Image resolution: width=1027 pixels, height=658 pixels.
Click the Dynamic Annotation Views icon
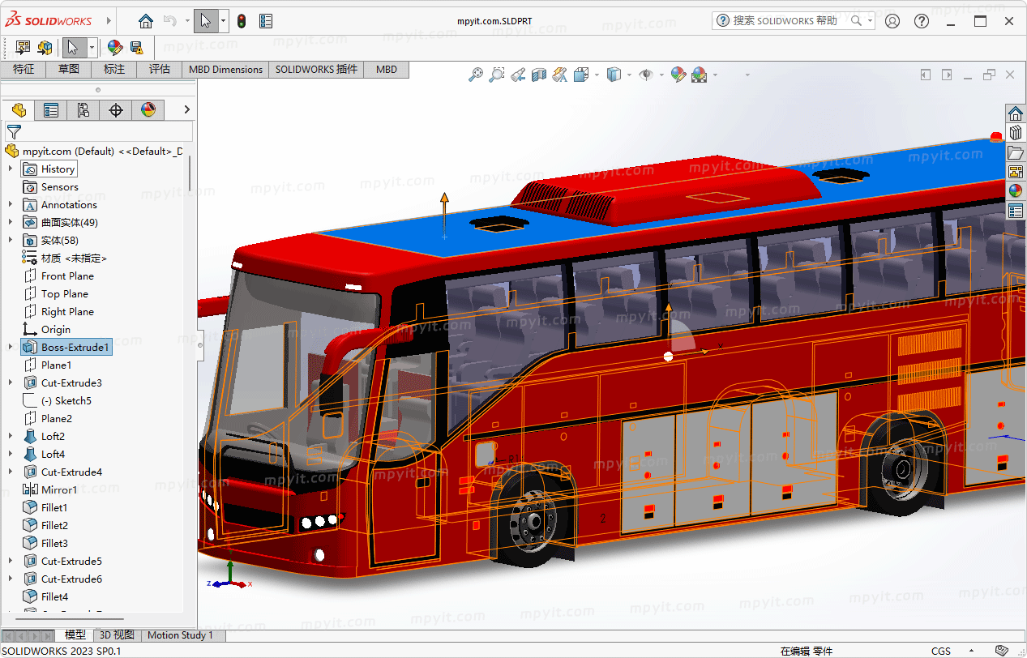point(560,75)
